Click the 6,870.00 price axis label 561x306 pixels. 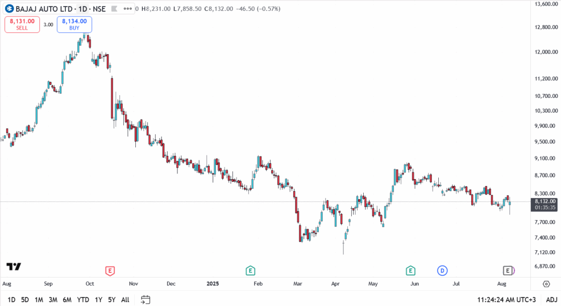pyautogui.click(x=546, y=267)
